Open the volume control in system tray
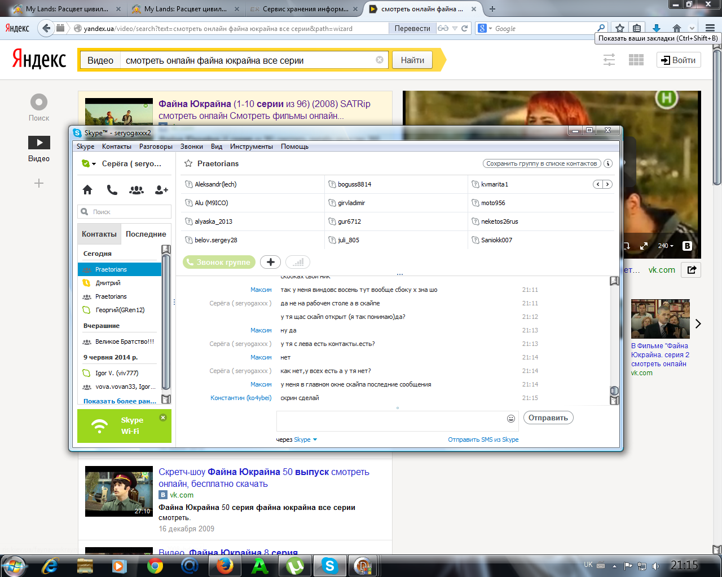This screenshot has width=722, height=577. click(655, 566)
